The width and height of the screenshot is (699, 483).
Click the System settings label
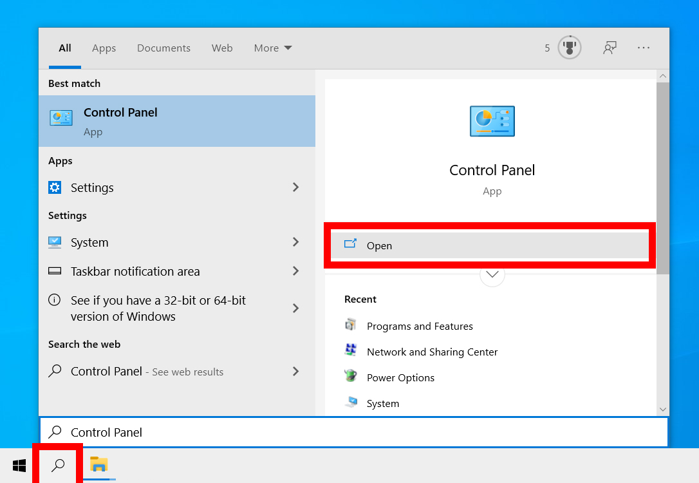click(89, 243)
